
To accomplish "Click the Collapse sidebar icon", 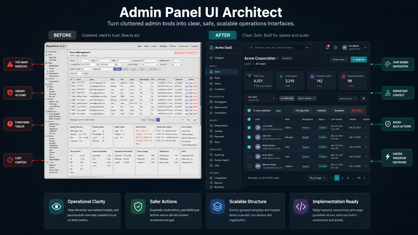I will click(x=211, y=58).
